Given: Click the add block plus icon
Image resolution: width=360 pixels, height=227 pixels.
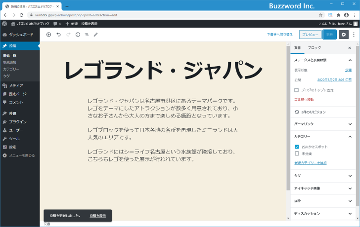Looking at the screenshot, I should pyautogui.click(x=48, y=35).
